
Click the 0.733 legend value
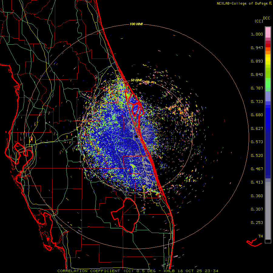pos(257,102)
